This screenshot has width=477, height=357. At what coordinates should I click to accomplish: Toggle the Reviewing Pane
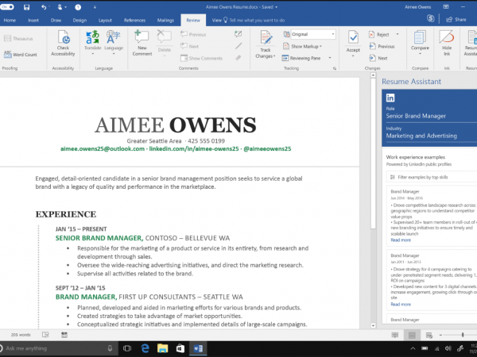pos(301,58)
